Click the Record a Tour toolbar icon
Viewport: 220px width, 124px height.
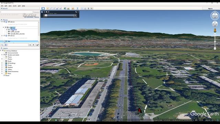60,8
